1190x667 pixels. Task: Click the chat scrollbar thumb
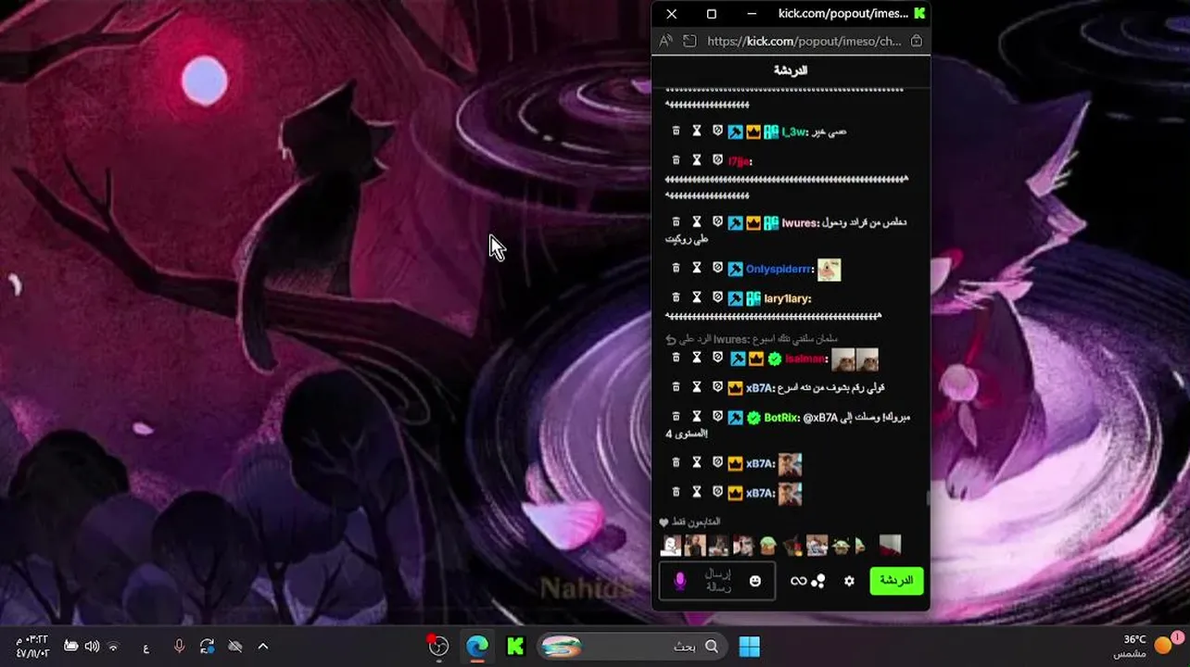tap(928, 498)
